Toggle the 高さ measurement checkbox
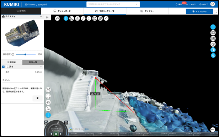The width and height of the screenshot is (219, 137). pyautogui.click(x=4, y=67)
